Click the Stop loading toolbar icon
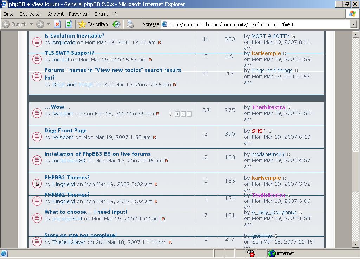Screen dimensions: 360x259 click(58, 24)
